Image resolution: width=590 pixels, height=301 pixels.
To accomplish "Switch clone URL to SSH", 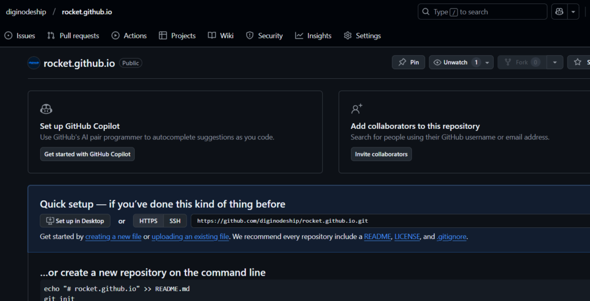I will 175,221.
